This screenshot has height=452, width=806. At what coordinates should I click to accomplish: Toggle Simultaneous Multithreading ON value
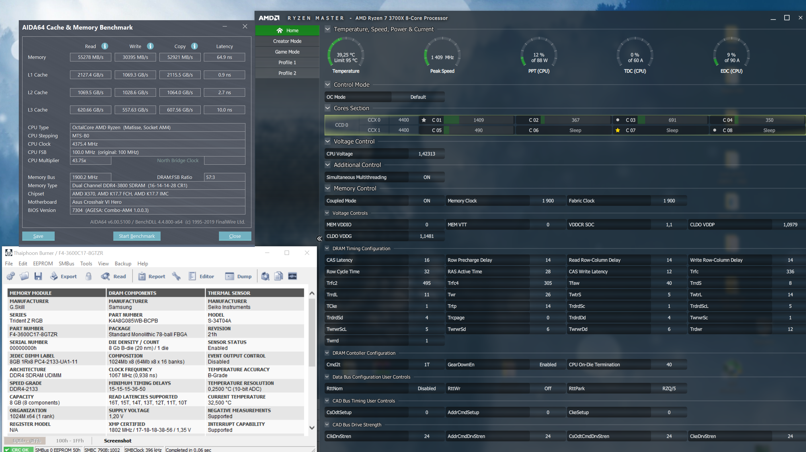(426, 177)
